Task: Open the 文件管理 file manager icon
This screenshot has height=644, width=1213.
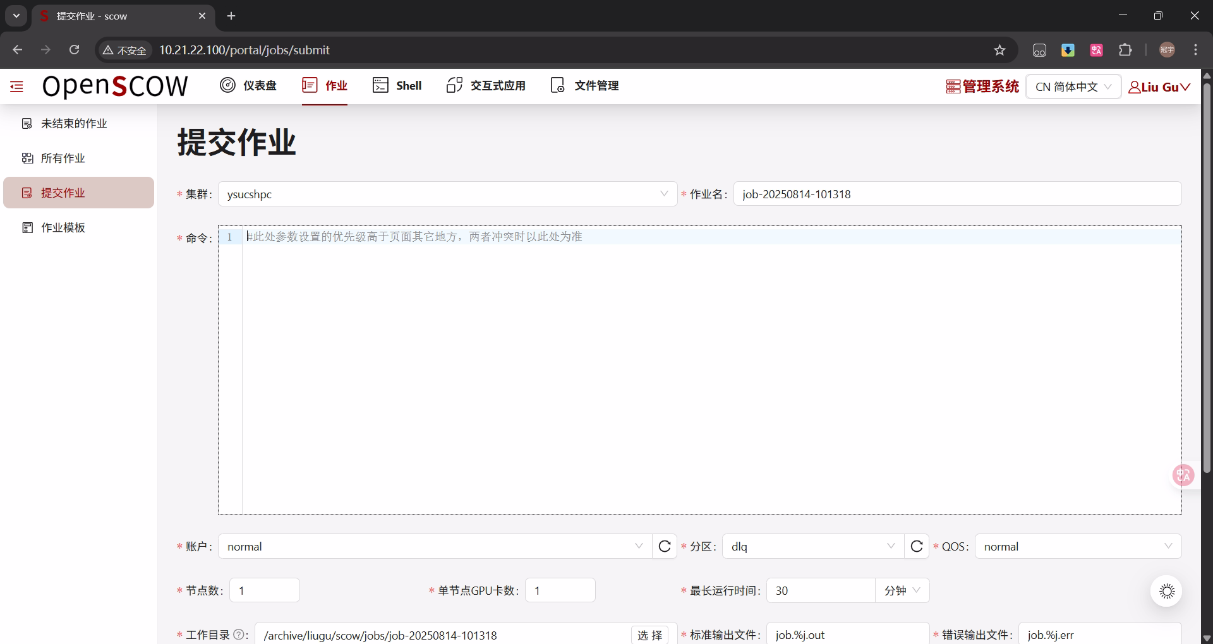Action: click(557, 85)
